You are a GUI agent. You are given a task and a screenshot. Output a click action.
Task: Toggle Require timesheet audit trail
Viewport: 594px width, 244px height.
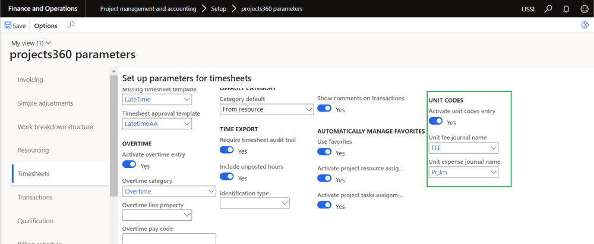click(227, 150)
